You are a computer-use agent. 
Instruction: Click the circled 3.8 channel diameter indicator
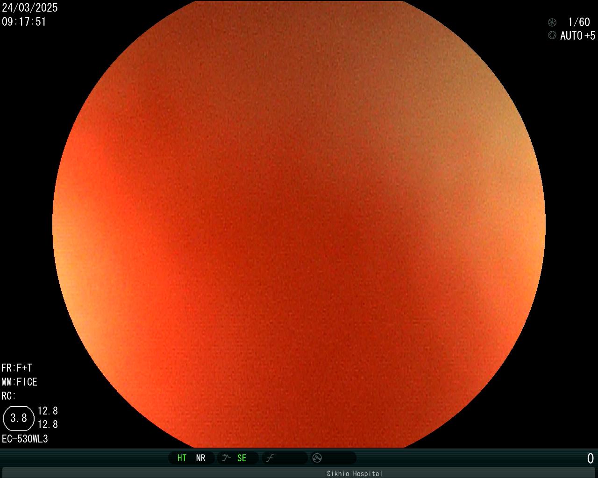19,418
